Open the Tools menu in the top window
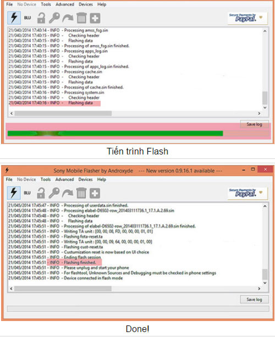The image size is (275, 337). click(46, 4)
